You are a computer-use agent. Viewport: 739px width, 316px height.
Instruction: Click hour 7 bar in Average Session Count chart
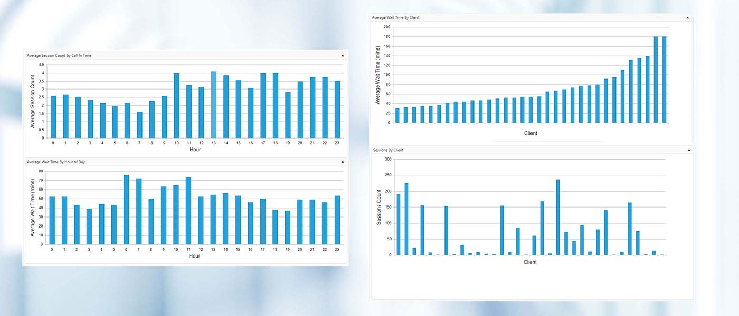pos(139,124)
